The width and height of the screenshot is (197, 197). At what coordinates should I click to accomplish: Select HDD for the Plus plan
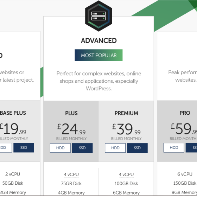(x=60, y=148)
